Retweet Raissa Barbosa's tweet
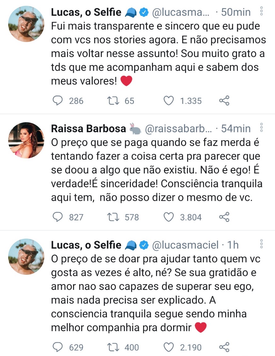The height and width of the screenshot is (356, 275). coord(113,217)
